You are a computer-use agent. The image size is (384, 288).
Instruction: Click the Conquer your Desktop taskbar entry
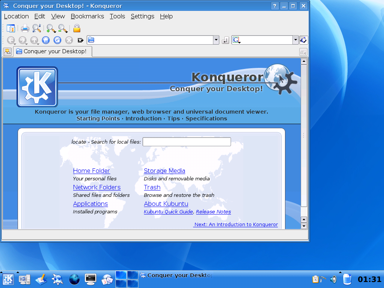point(176,276)
